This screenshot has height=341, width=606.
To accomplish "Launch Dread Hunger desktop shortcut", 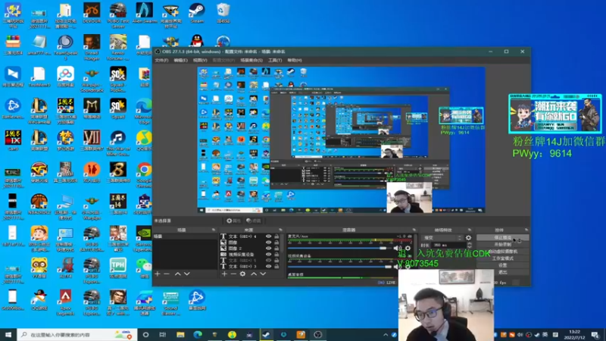I will (92, 47).
